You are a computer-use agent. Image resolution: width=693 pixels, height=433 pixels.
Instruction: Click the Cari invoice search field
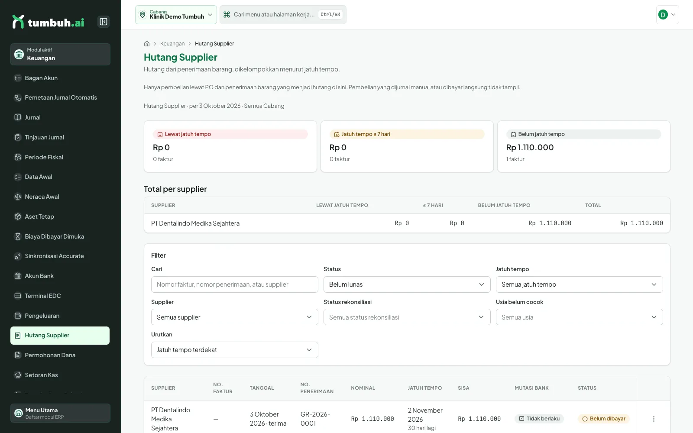(235, 284)
